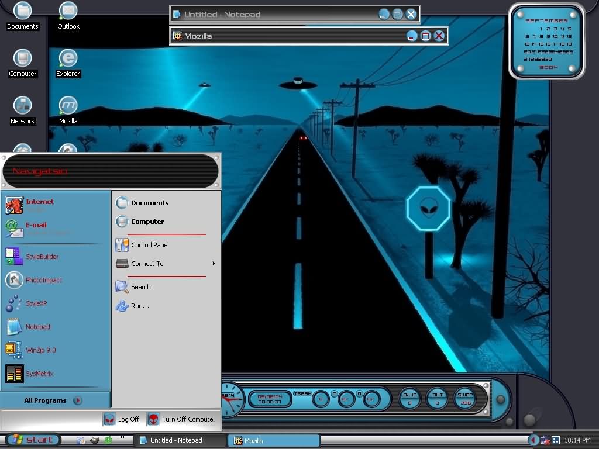The width and height of the screenshot is (599, 449).
Task: Open the Computer desktop icon
Action: [x=23, y=63]
